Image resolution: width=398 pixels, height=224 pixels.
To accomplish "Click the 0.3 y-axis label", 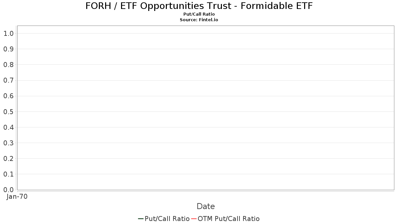I will click(8, 143).
